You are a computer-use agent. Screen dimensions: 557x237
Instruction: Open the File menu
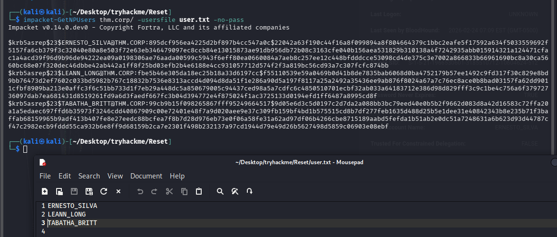[x=45, y=176]
